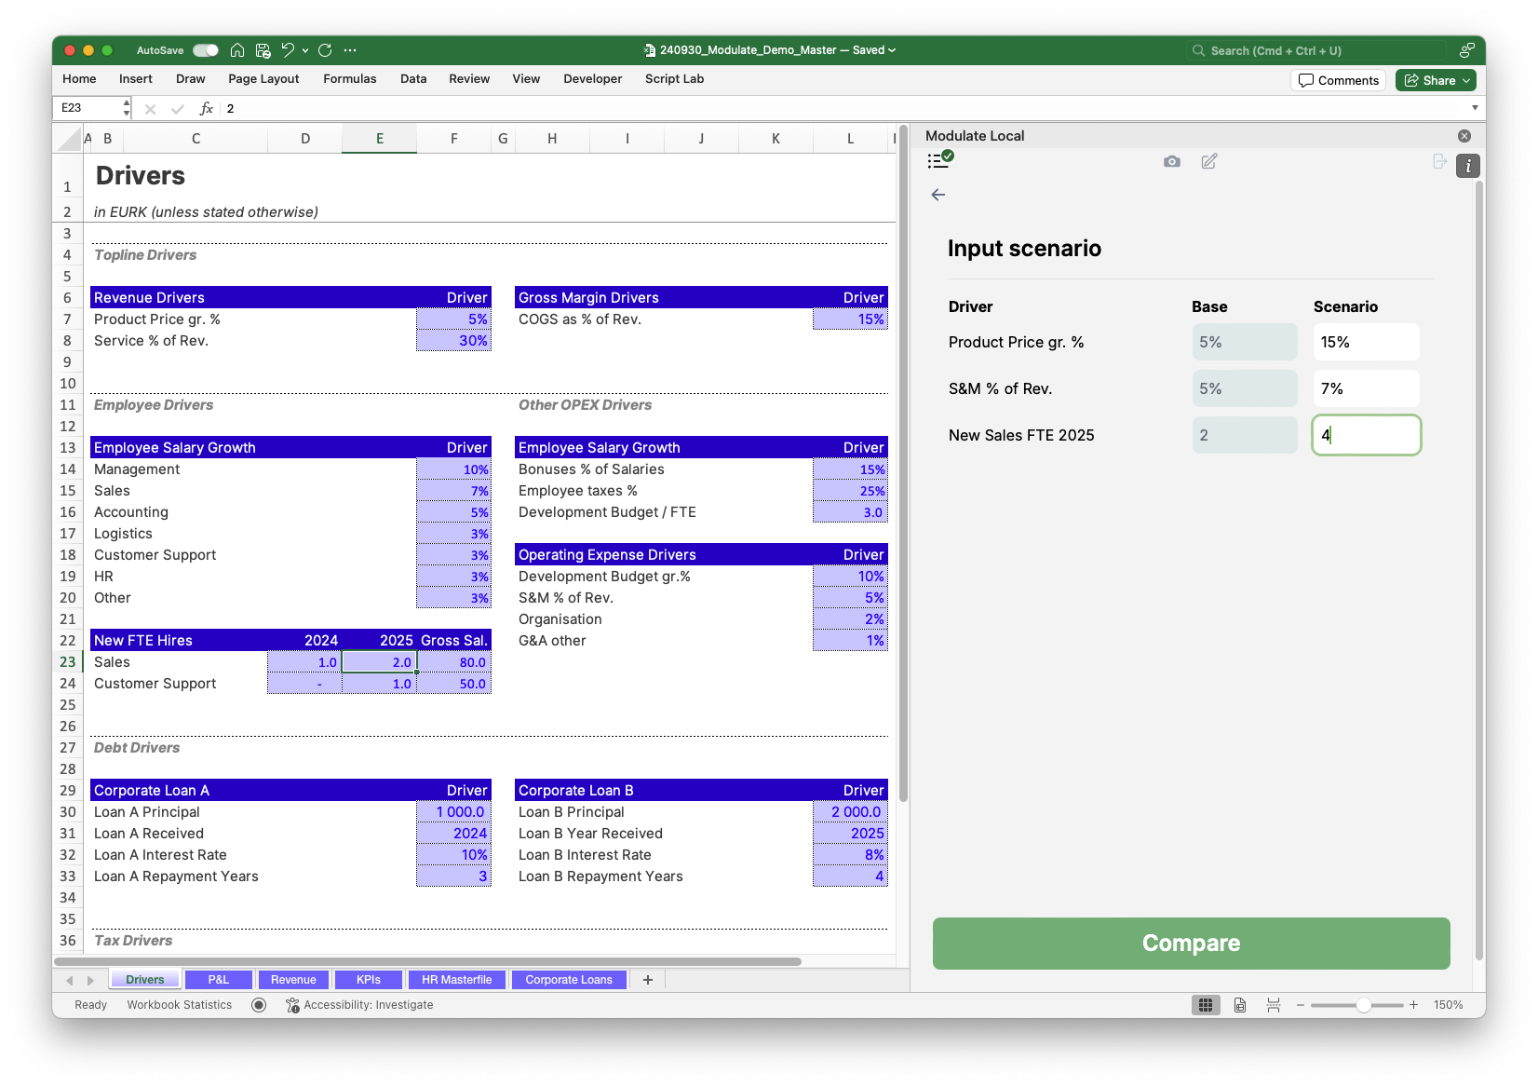This screenshot has width=1538, height=1087.
Task: Select Sales 2024 hires cell with 1.0
Action: coord(304,662)
